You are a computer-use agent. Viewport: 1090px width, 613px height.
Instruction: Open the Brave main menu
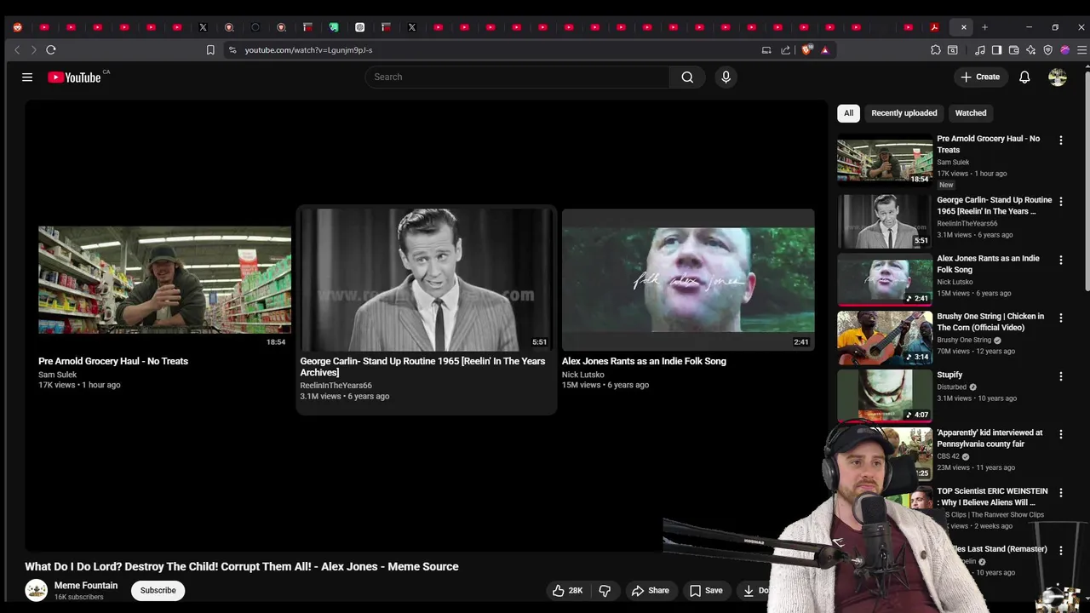pos(1081,50)
